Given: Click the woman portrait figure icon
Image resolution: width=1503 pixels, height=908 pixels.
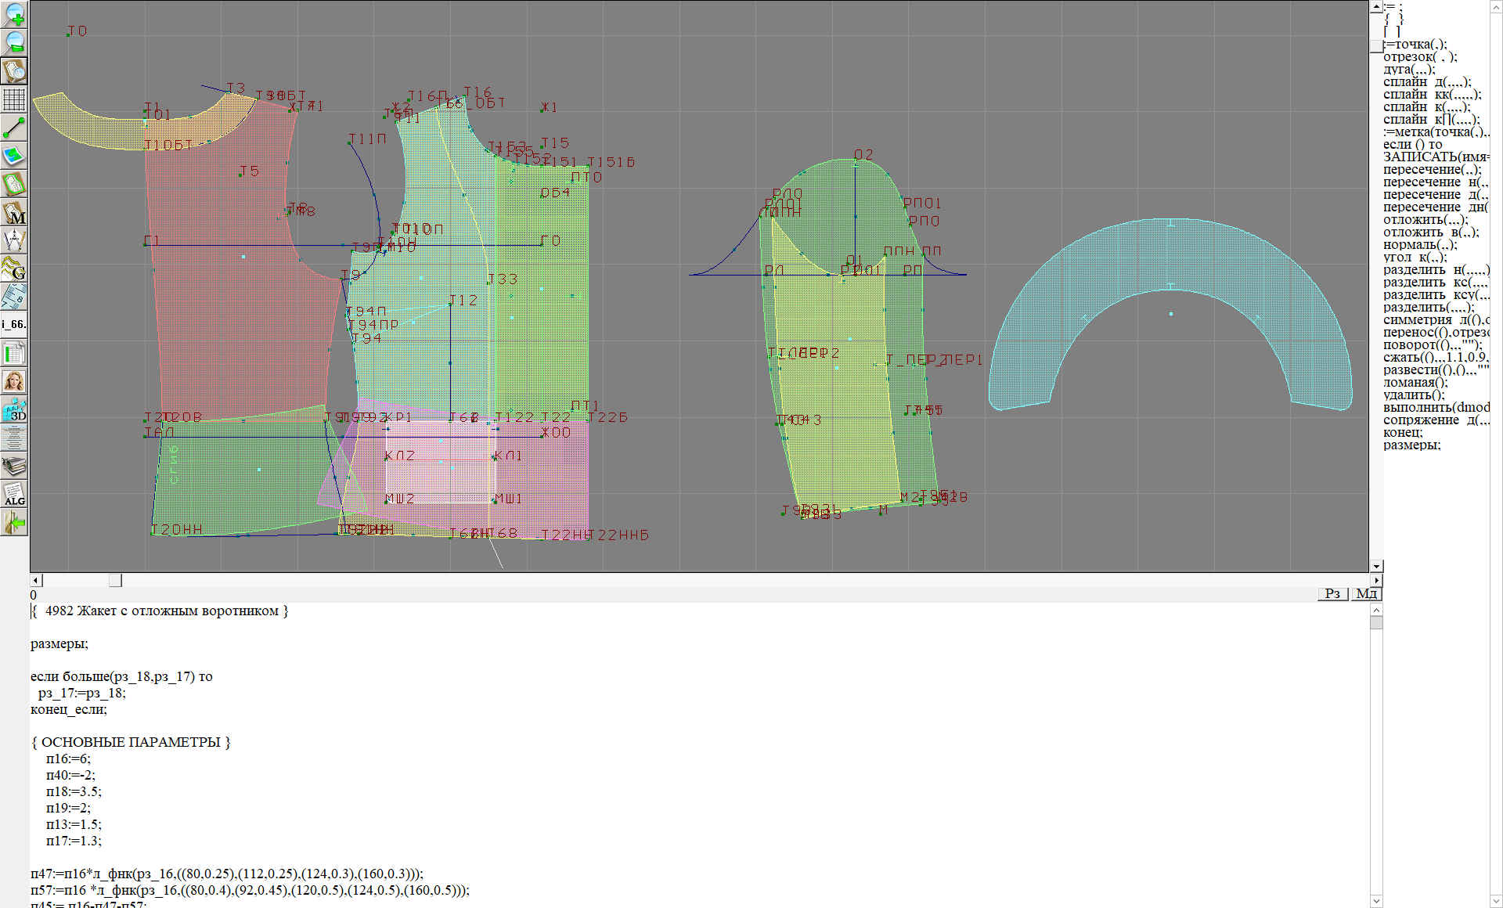Looking at the screenshot, I should (14, 381).
